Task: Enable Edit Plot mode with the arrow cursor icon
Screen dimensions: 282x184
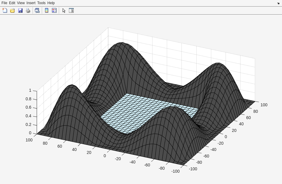Action: (x=64, y=10)
